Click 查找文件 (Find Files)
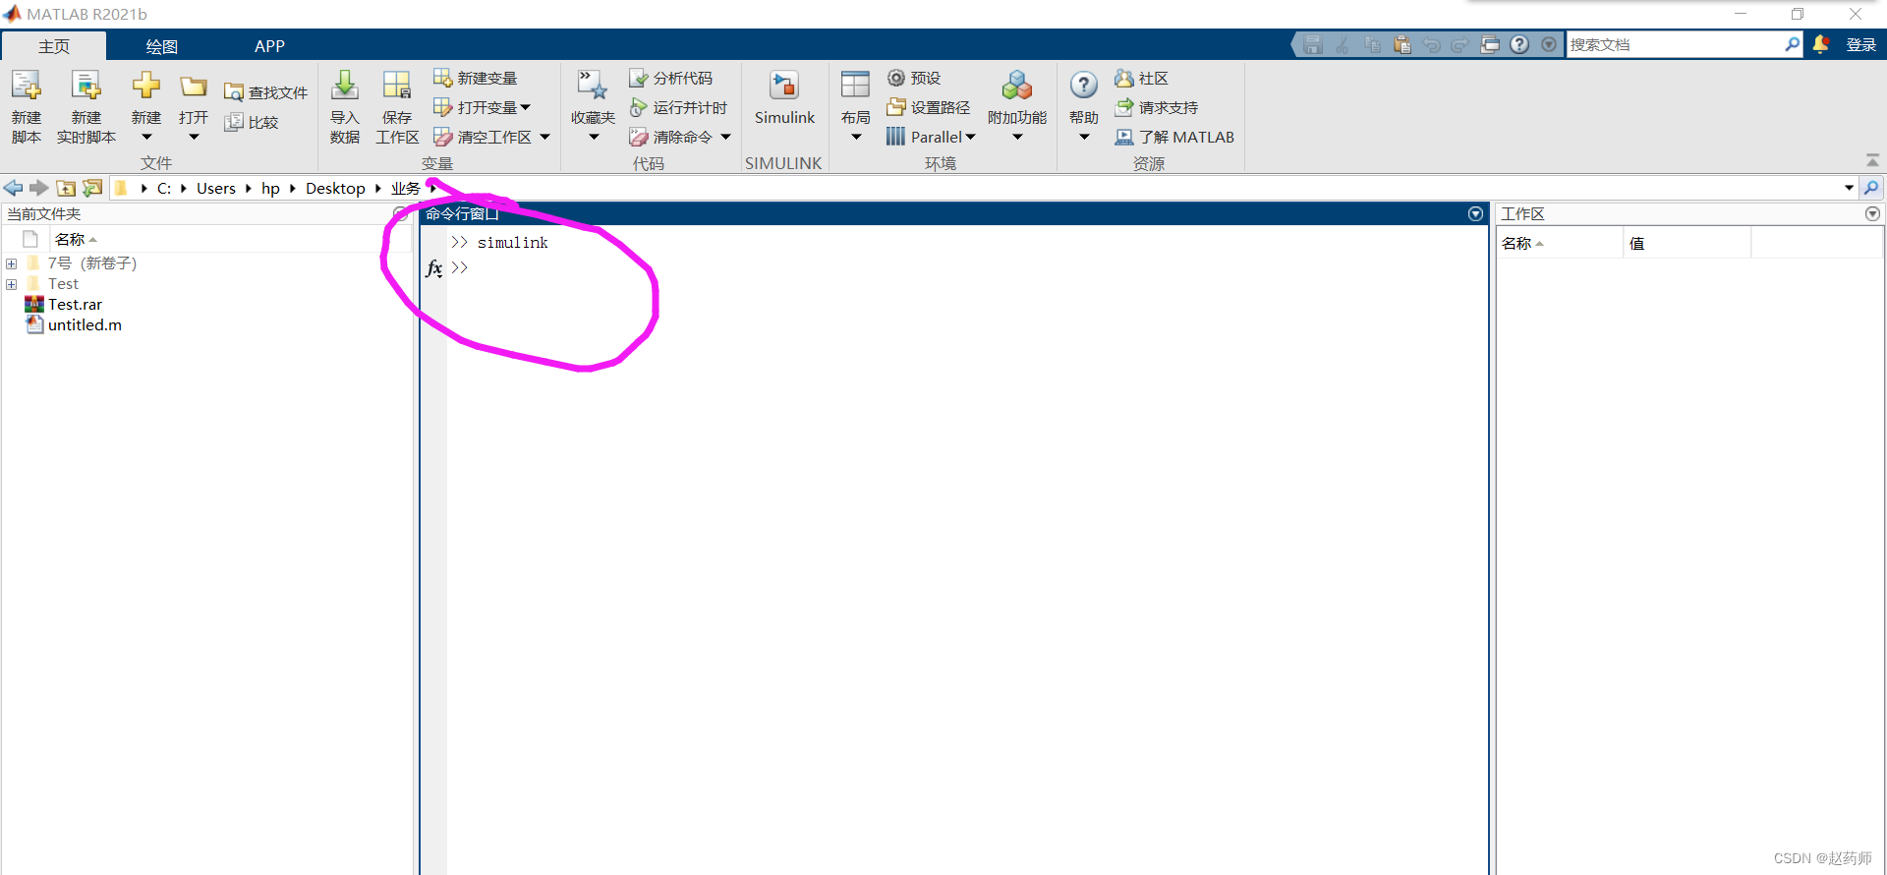 tap(266, 92)
